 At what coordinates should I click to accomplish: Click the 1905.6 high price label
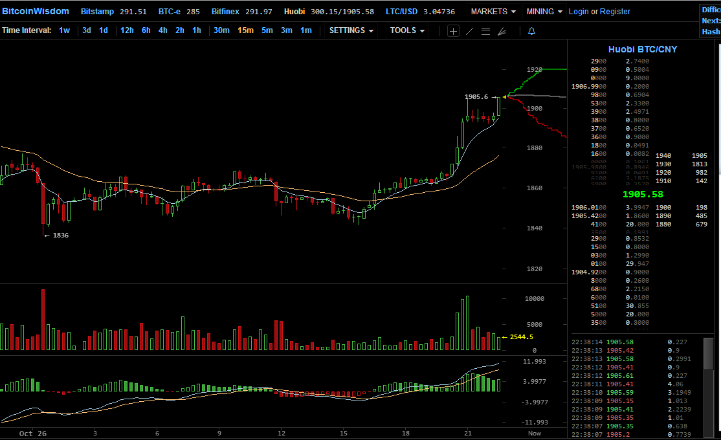[x=476, y=97]
